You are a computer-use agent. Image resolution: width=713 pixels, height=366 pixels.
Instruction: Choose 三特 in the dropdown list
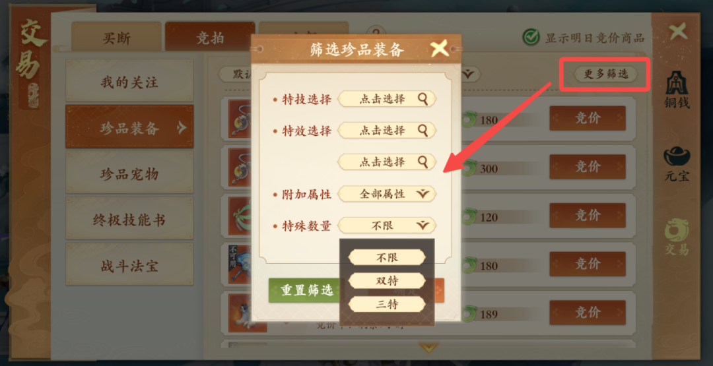[387, 304]
